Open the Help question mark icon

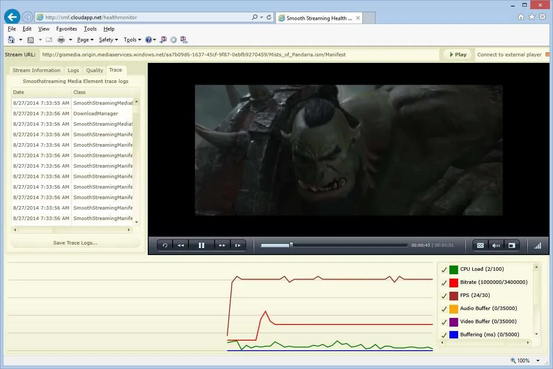(148, 40)
